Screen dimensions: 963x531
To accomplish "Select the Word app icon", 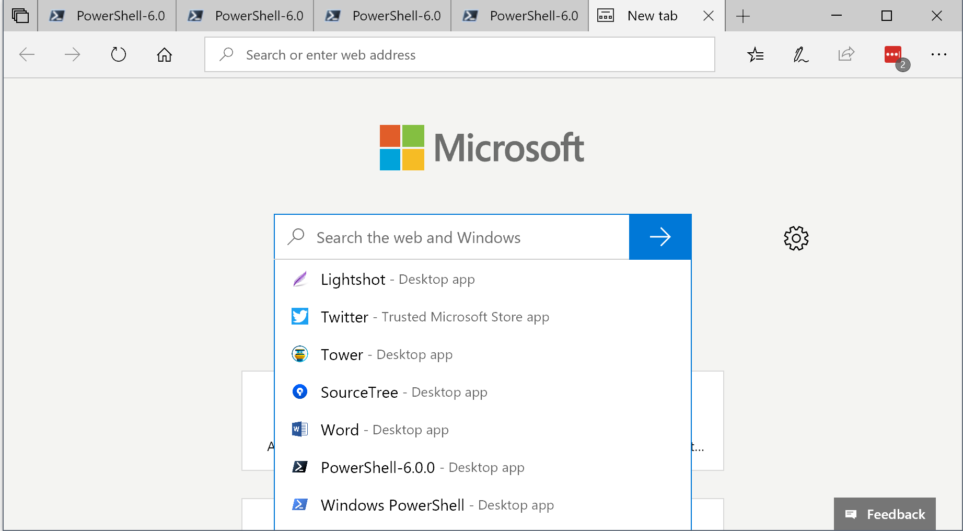I will (x=300, y=429).
